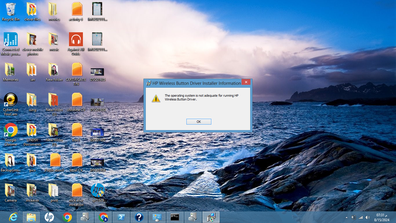Open the Chrome taskbar icon without profile badge
Viewport: 396px width, 223px height.
(67, 217)
